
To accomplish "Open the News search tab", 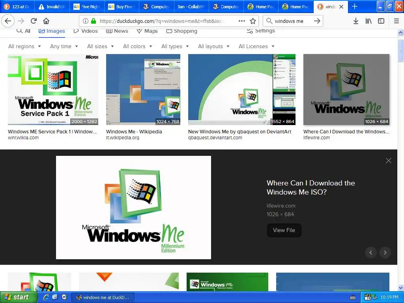I will [x=117, y=31].
